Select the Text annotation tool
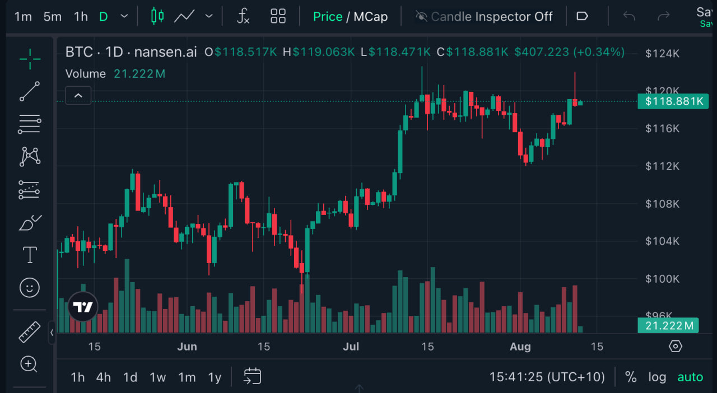 (x=29, y=255)
